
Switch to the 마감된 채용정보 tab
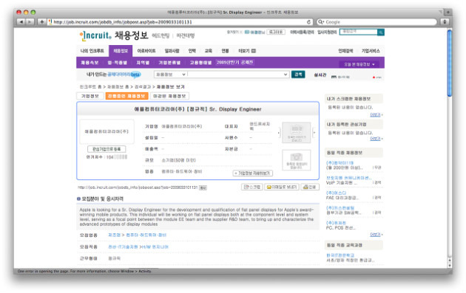pyautogui.click(x=169, y=96)
